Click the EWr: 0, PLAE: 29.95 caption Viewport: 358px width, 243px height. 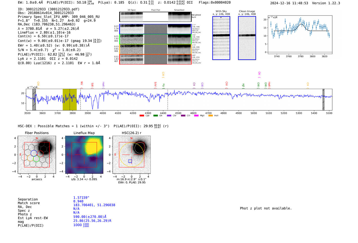click(x=132, y=183)
